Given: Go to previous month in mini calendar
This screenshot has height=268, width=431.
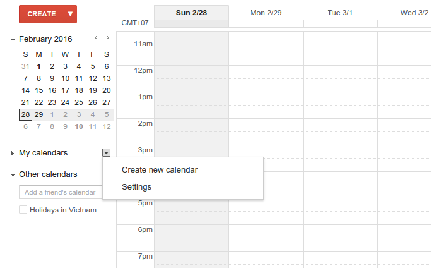Looking at the screenshot, I should click(x=96, y=39).
